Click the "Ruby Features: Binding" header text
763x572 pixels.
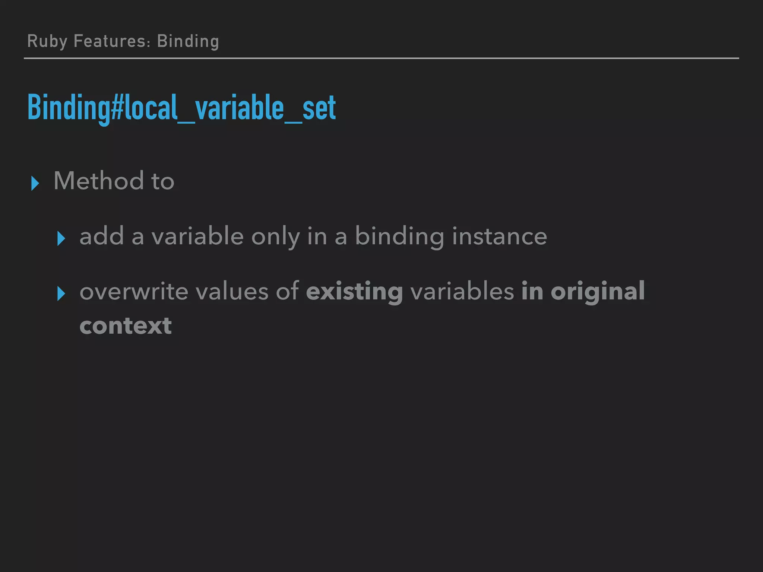point(123,41)
